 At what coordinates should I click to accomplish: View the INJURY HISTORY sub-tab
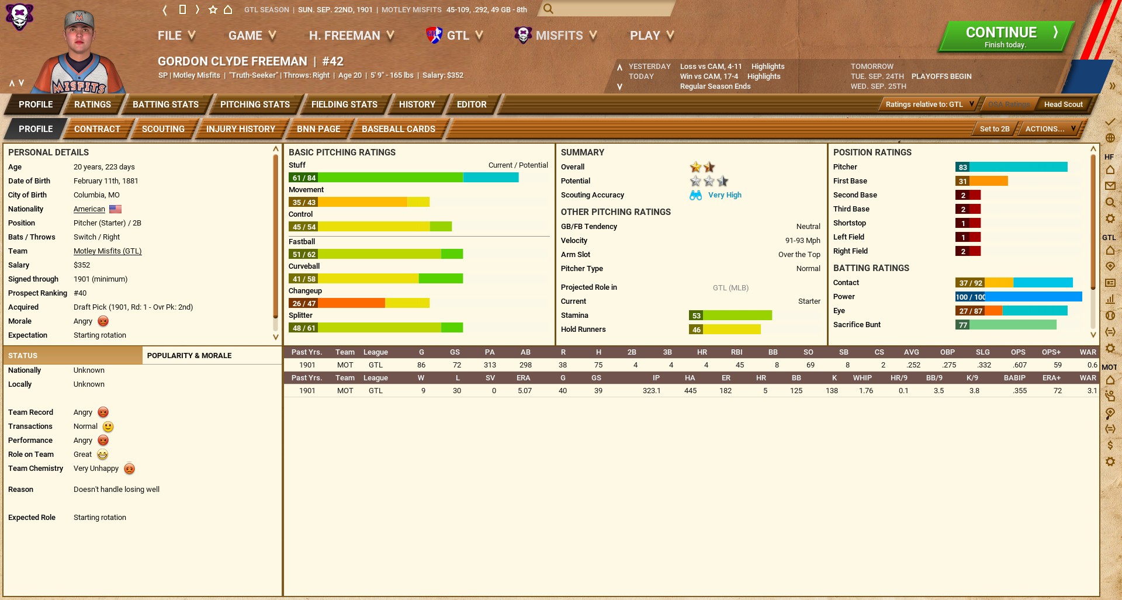[241, 129]
